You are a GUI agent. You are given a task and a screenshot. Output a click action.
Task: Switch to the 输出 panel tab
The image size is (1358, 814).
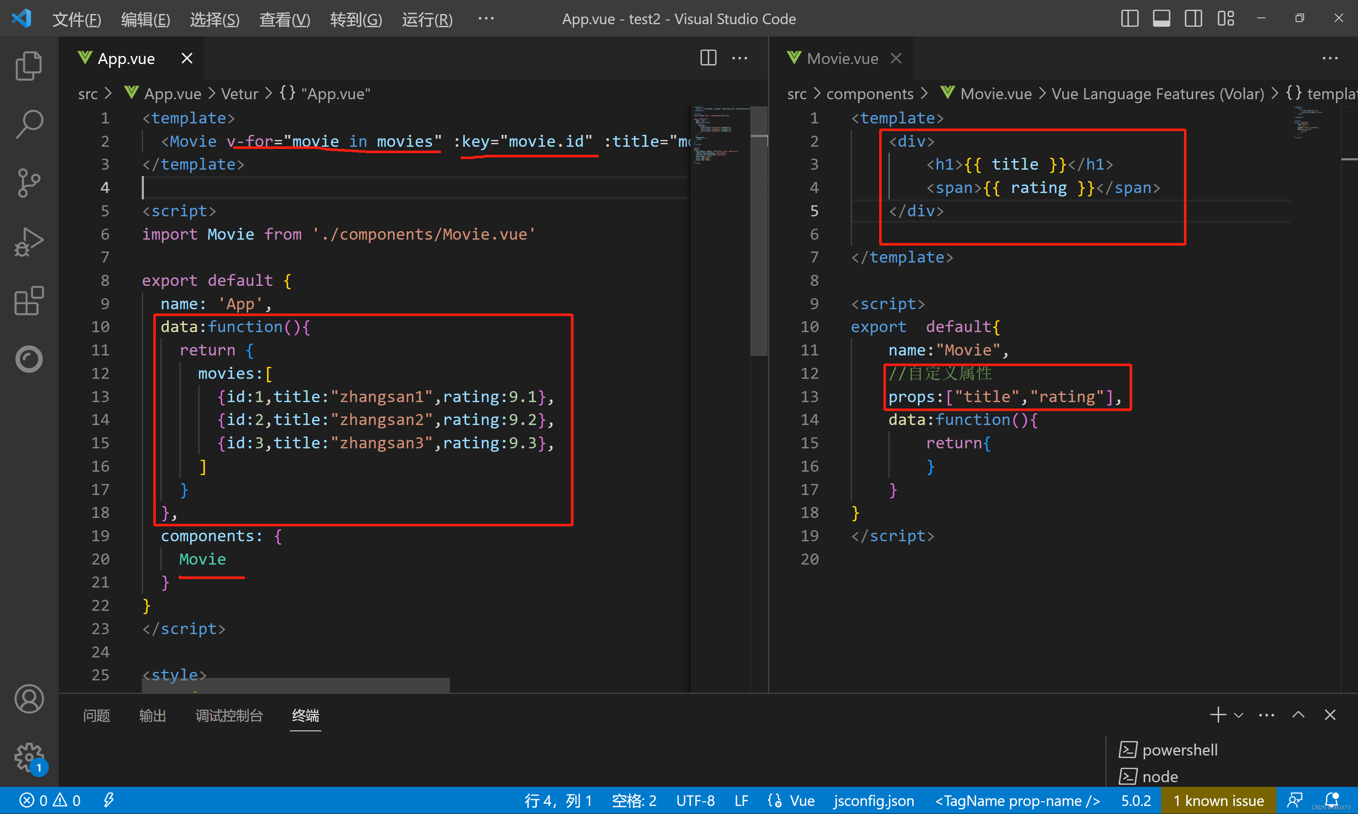click(152, 716)
